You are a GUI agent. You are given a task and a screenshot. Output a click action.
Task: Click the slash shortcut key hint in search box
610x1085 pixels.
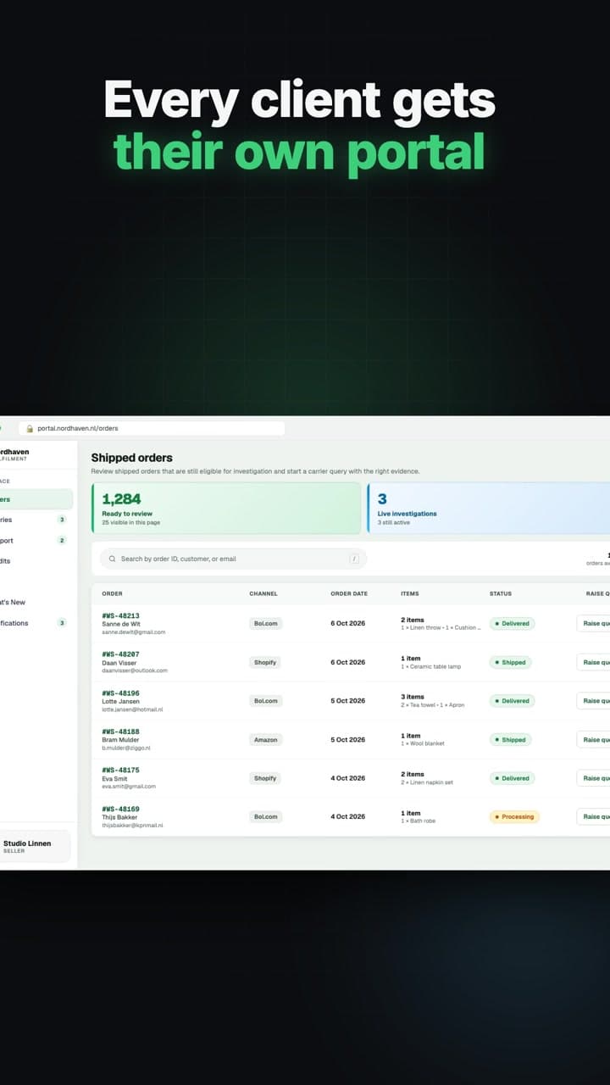coord(354,559)
